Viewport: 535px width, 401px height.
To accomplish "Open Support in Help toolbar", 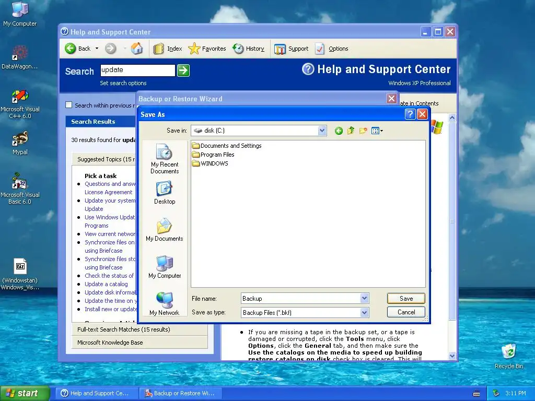I will point(291,49).
